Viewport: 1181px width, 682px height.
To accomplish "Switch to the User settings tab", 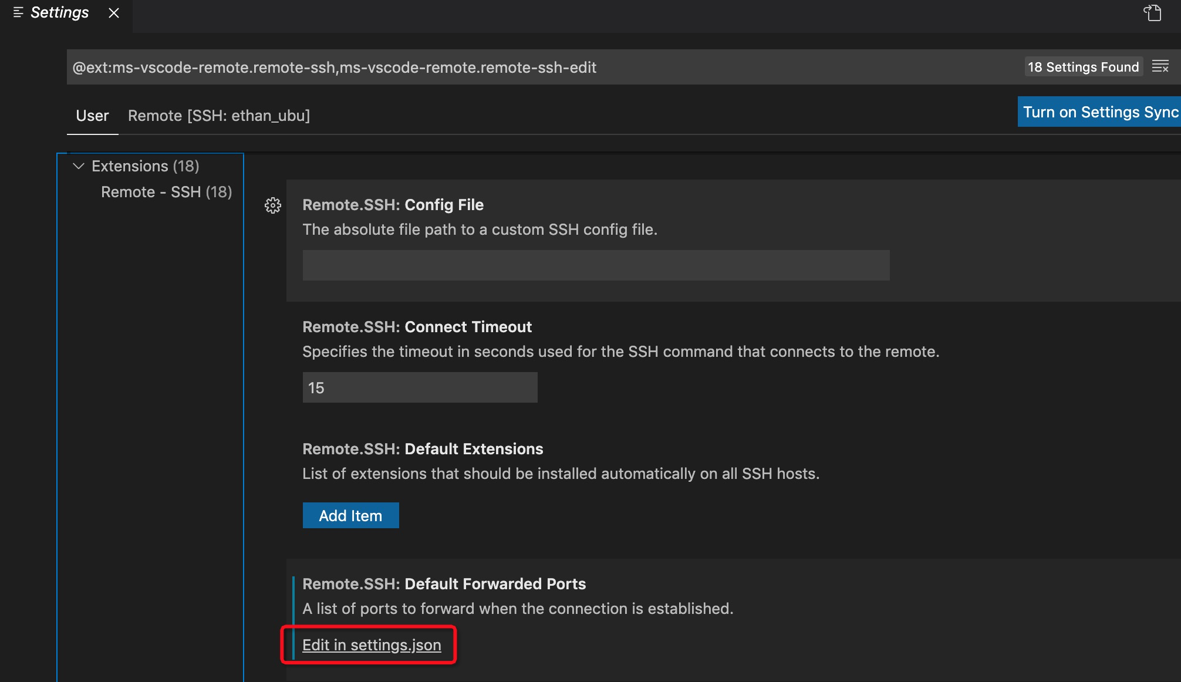I will (92, 116).
